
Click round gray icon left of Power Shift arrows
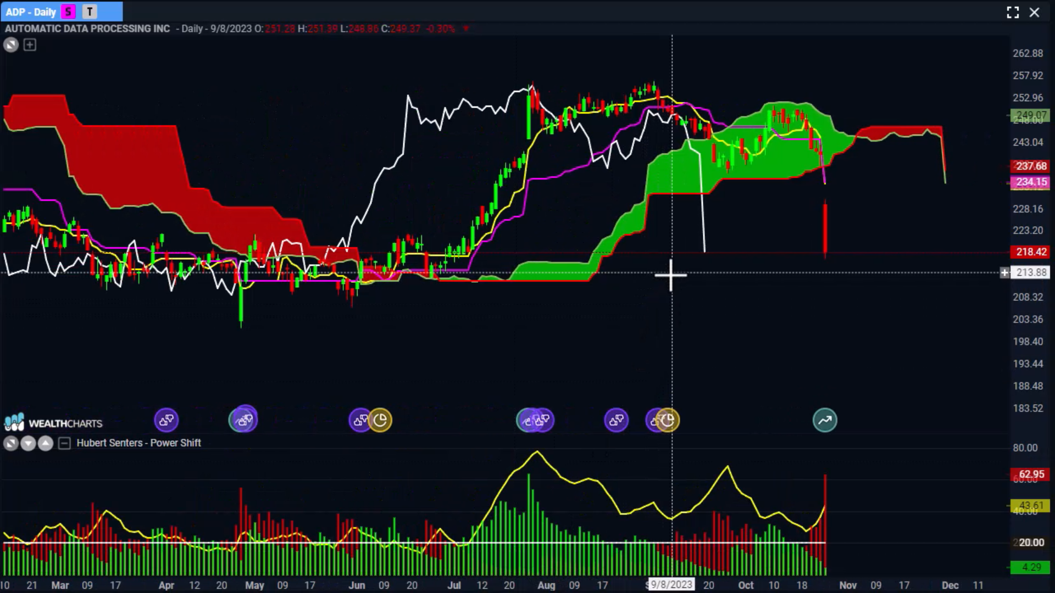(x=10, y=443)
